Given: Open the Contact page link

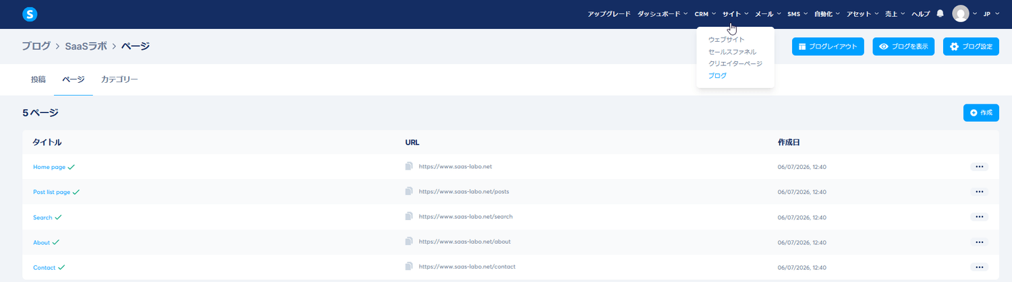Looking at the screenshot, I should pyautogui.click(x=44, y=268).
